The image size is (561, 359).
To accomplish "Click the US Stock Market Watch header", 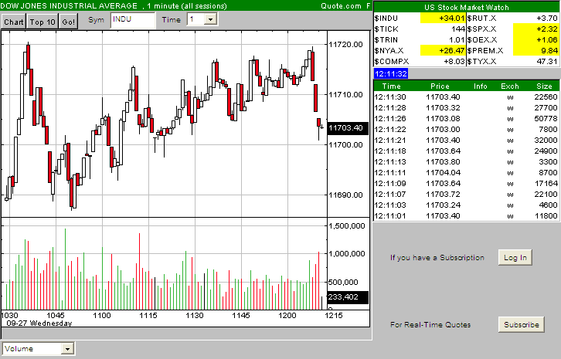I will pyautogui.click(x=466, y=7).
